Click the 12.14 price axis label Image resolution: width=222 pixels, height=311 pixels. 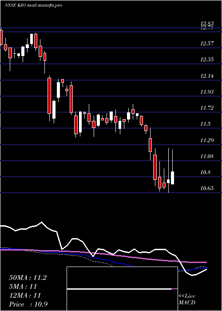[207, 76]
